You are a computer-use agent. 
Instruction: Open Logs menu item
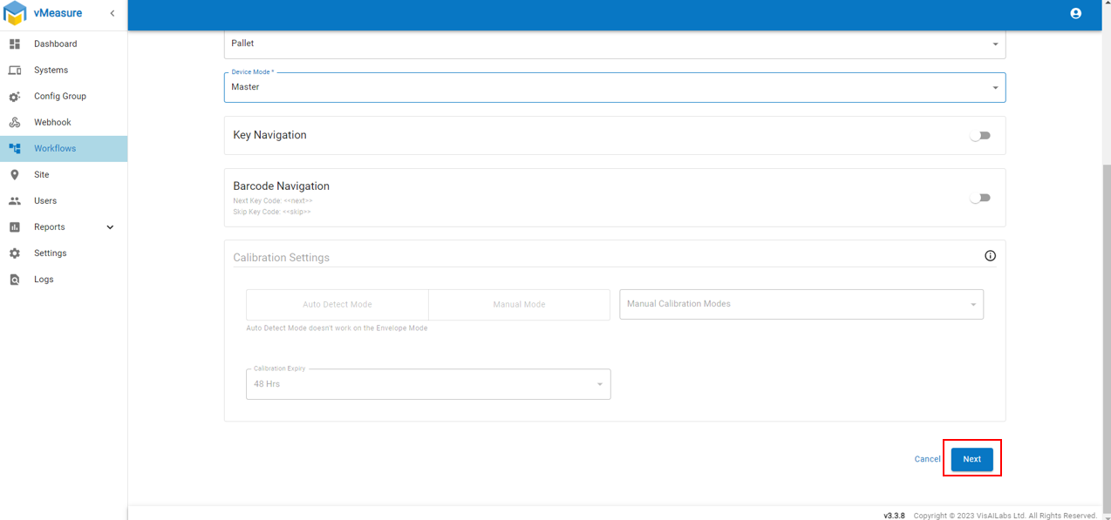64,280
